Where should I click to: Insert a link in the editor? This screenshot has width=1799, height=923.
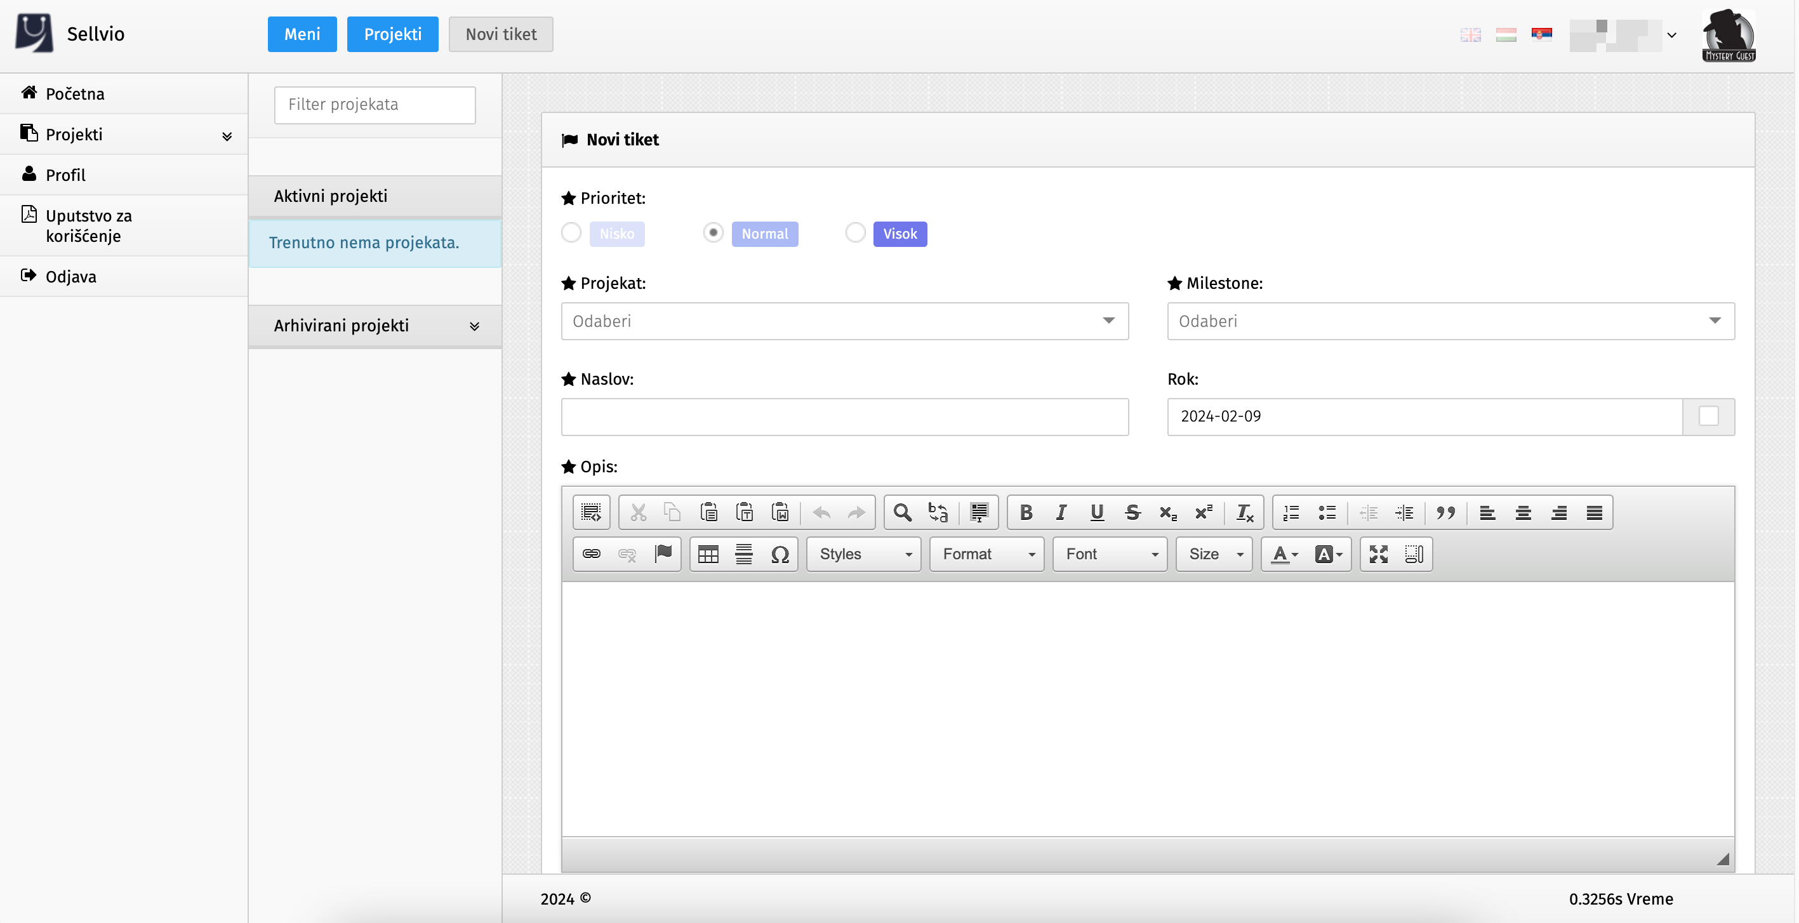[592, 554]
